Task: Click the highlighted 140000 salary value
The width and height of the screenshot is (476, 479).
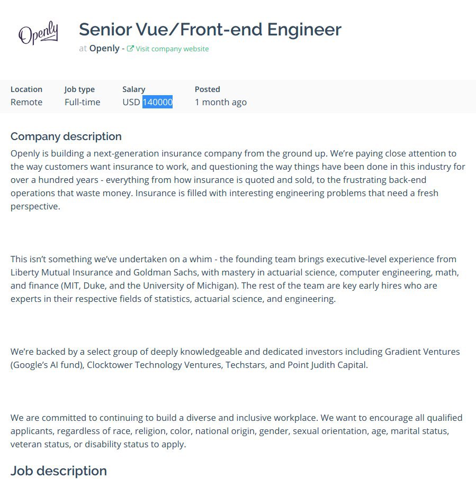Action: click(x=158, y=102)
